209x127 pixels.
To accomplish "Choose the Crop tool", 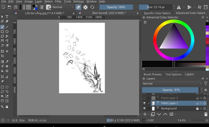I will point(2,56).
